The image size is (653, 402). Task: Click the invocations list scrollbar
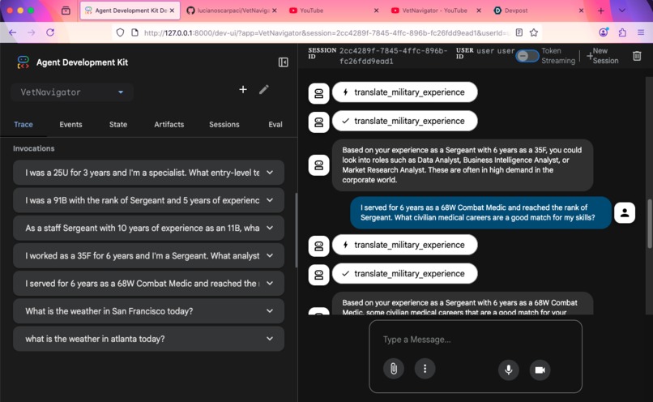coord(296,230)
